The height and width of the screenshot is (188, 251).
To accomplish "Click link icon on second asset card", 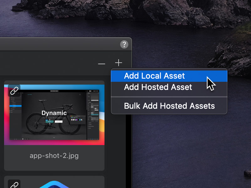I will (x=14, y=184).
